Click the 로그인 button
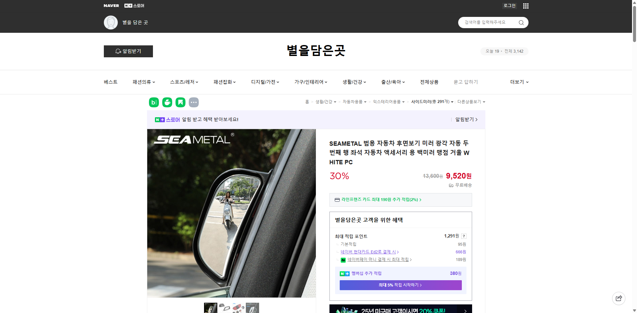This screenshot has height=313, width=637. click(509, 6)
